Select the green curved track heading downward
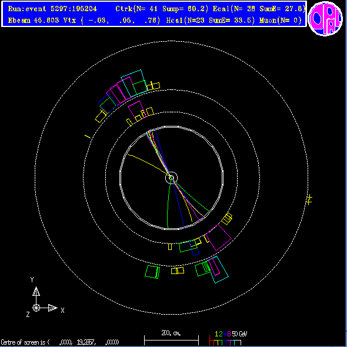This screenshot has height=347, width=347. [x=169, y=204]
